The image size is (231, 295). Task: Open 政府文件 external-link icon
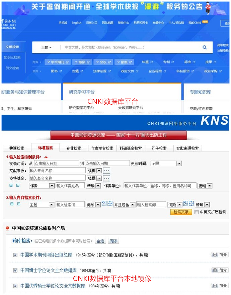pyautogui.click(x=137, y=71)
